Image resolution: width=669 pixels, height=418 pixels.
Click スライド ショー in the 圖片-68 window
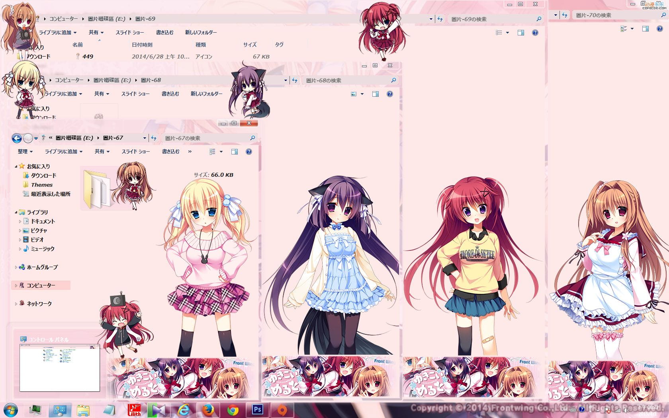(x=135, y=94)
